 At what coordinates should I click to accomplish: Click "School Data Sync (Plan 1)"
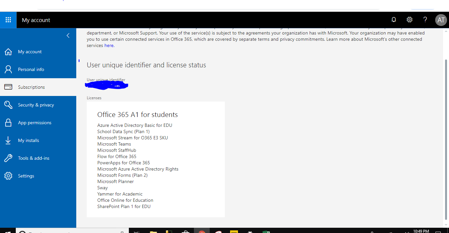tap(124, 131)
